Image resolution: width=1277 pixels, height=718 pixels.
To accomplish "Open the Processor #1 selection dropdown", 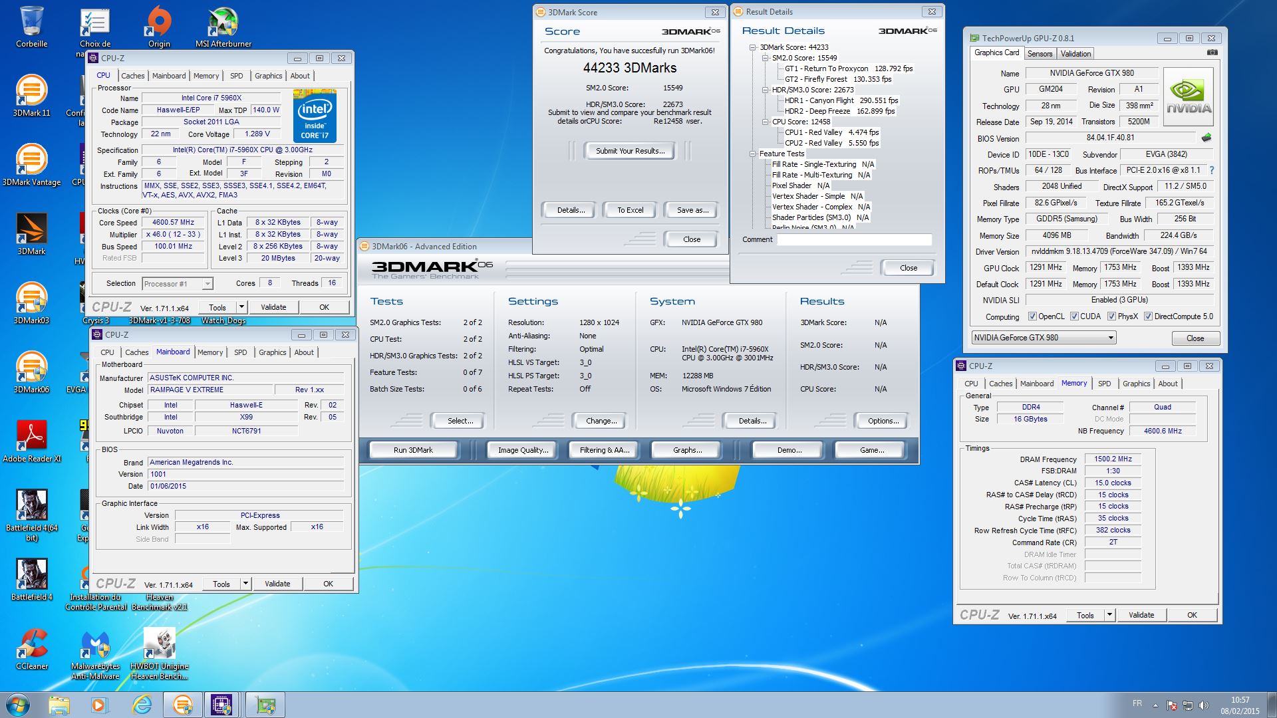I will (178, 284).
